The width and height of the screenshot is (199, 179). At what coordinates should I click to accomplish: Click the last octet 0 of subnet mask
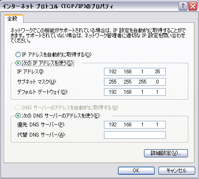click(157, 82)
